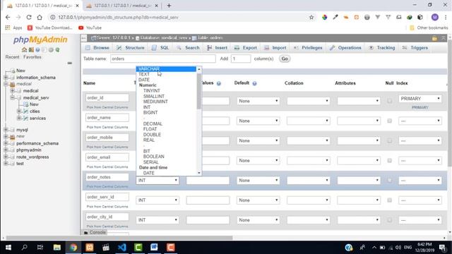Open the cities table icon in the tree
This screenshot has height=254, width=452.
25,111
